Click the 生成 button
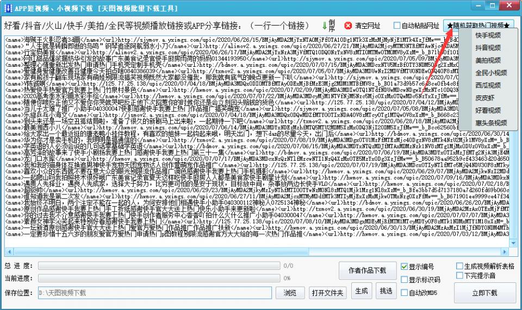The height and width of the screenshot is (310, 522). pos(361,291)
